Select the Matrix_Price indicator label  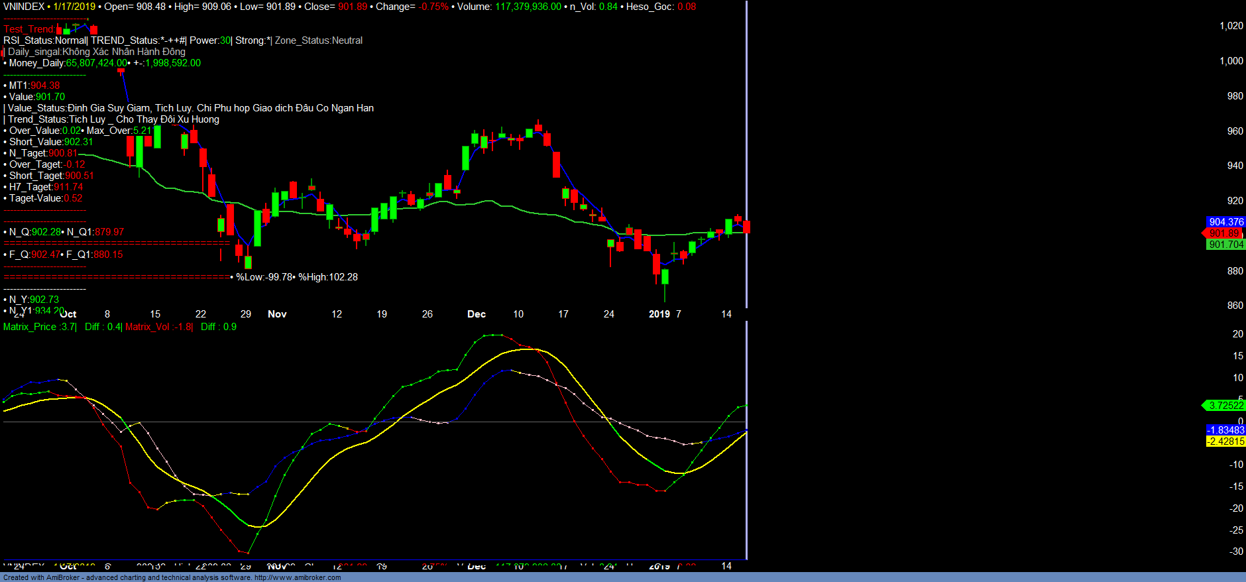(39, 327)
